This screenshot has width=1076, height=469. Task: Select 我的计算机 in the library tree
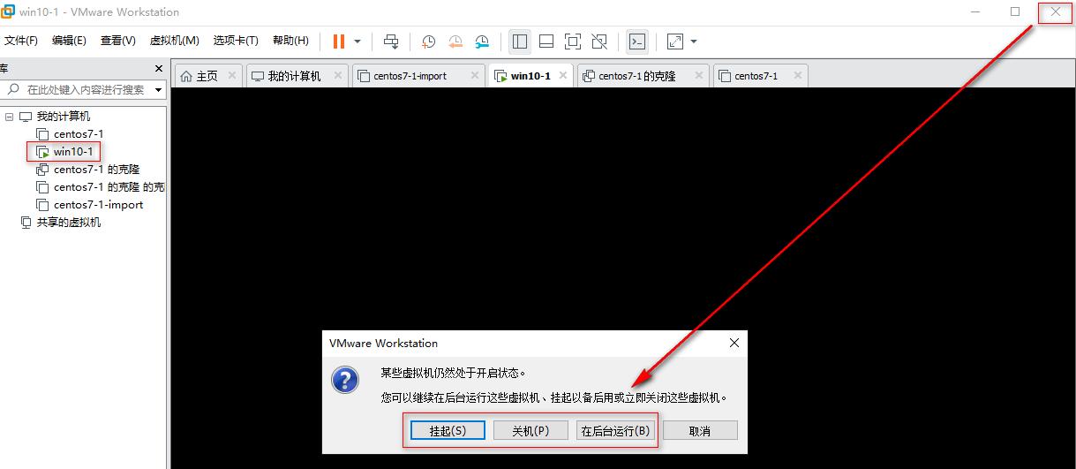(63, 117)
